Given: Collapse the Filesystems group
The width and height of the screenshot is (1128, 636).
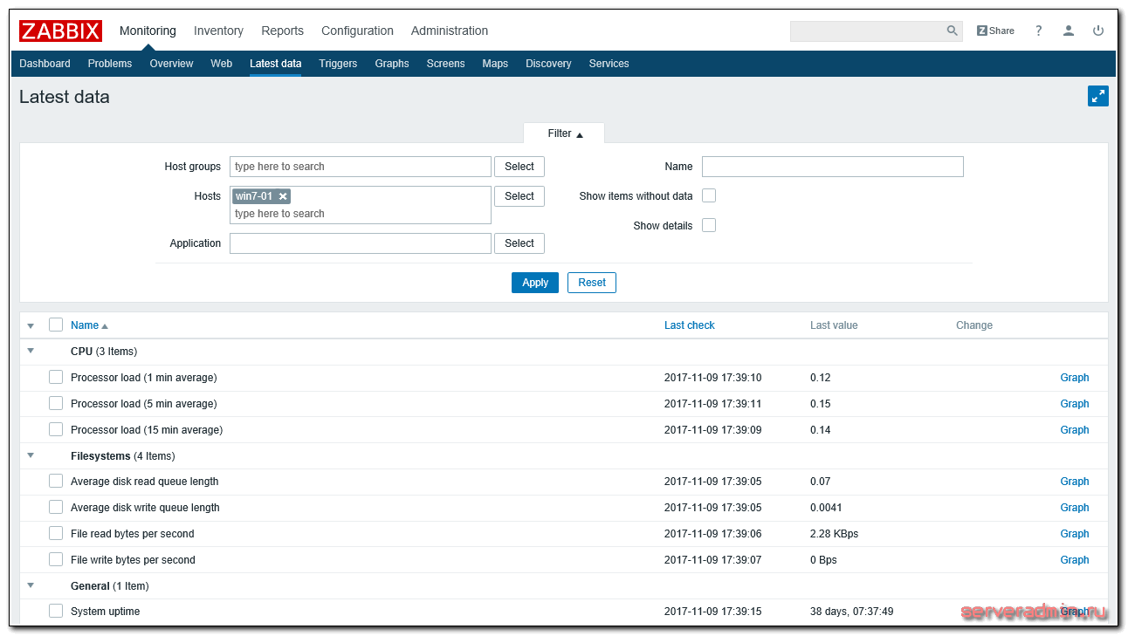Looking at the screenshot, I should (31, 455).
